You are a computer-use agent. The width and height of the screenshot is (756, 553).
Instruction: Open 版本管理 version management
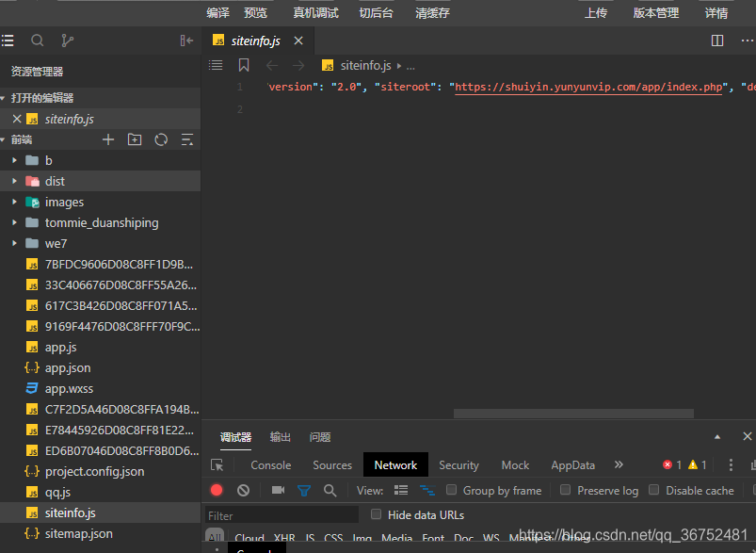pyautogui.click(x=656, y=13)
